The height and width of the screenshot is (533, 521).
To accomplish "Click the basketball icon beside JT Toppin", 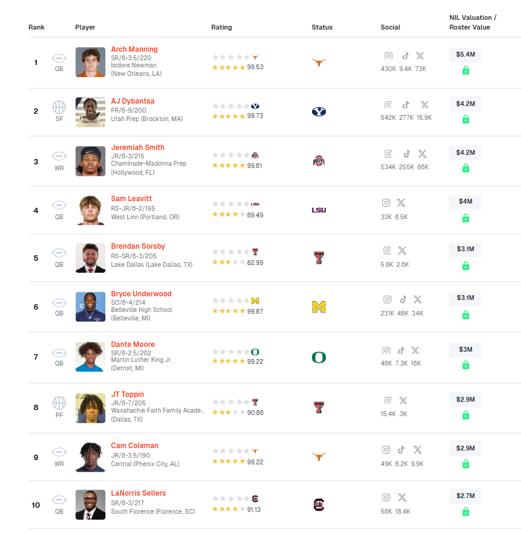I will (59, 403).
